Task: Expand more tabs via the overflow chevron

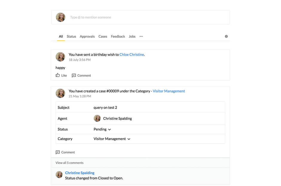Action: [x=141, y=36]
